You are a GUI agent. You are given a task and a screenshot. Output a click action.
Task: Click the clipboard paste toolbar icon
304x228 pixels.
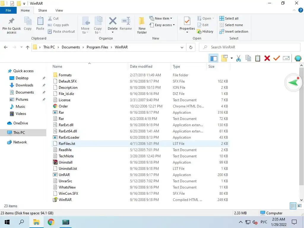258,58
